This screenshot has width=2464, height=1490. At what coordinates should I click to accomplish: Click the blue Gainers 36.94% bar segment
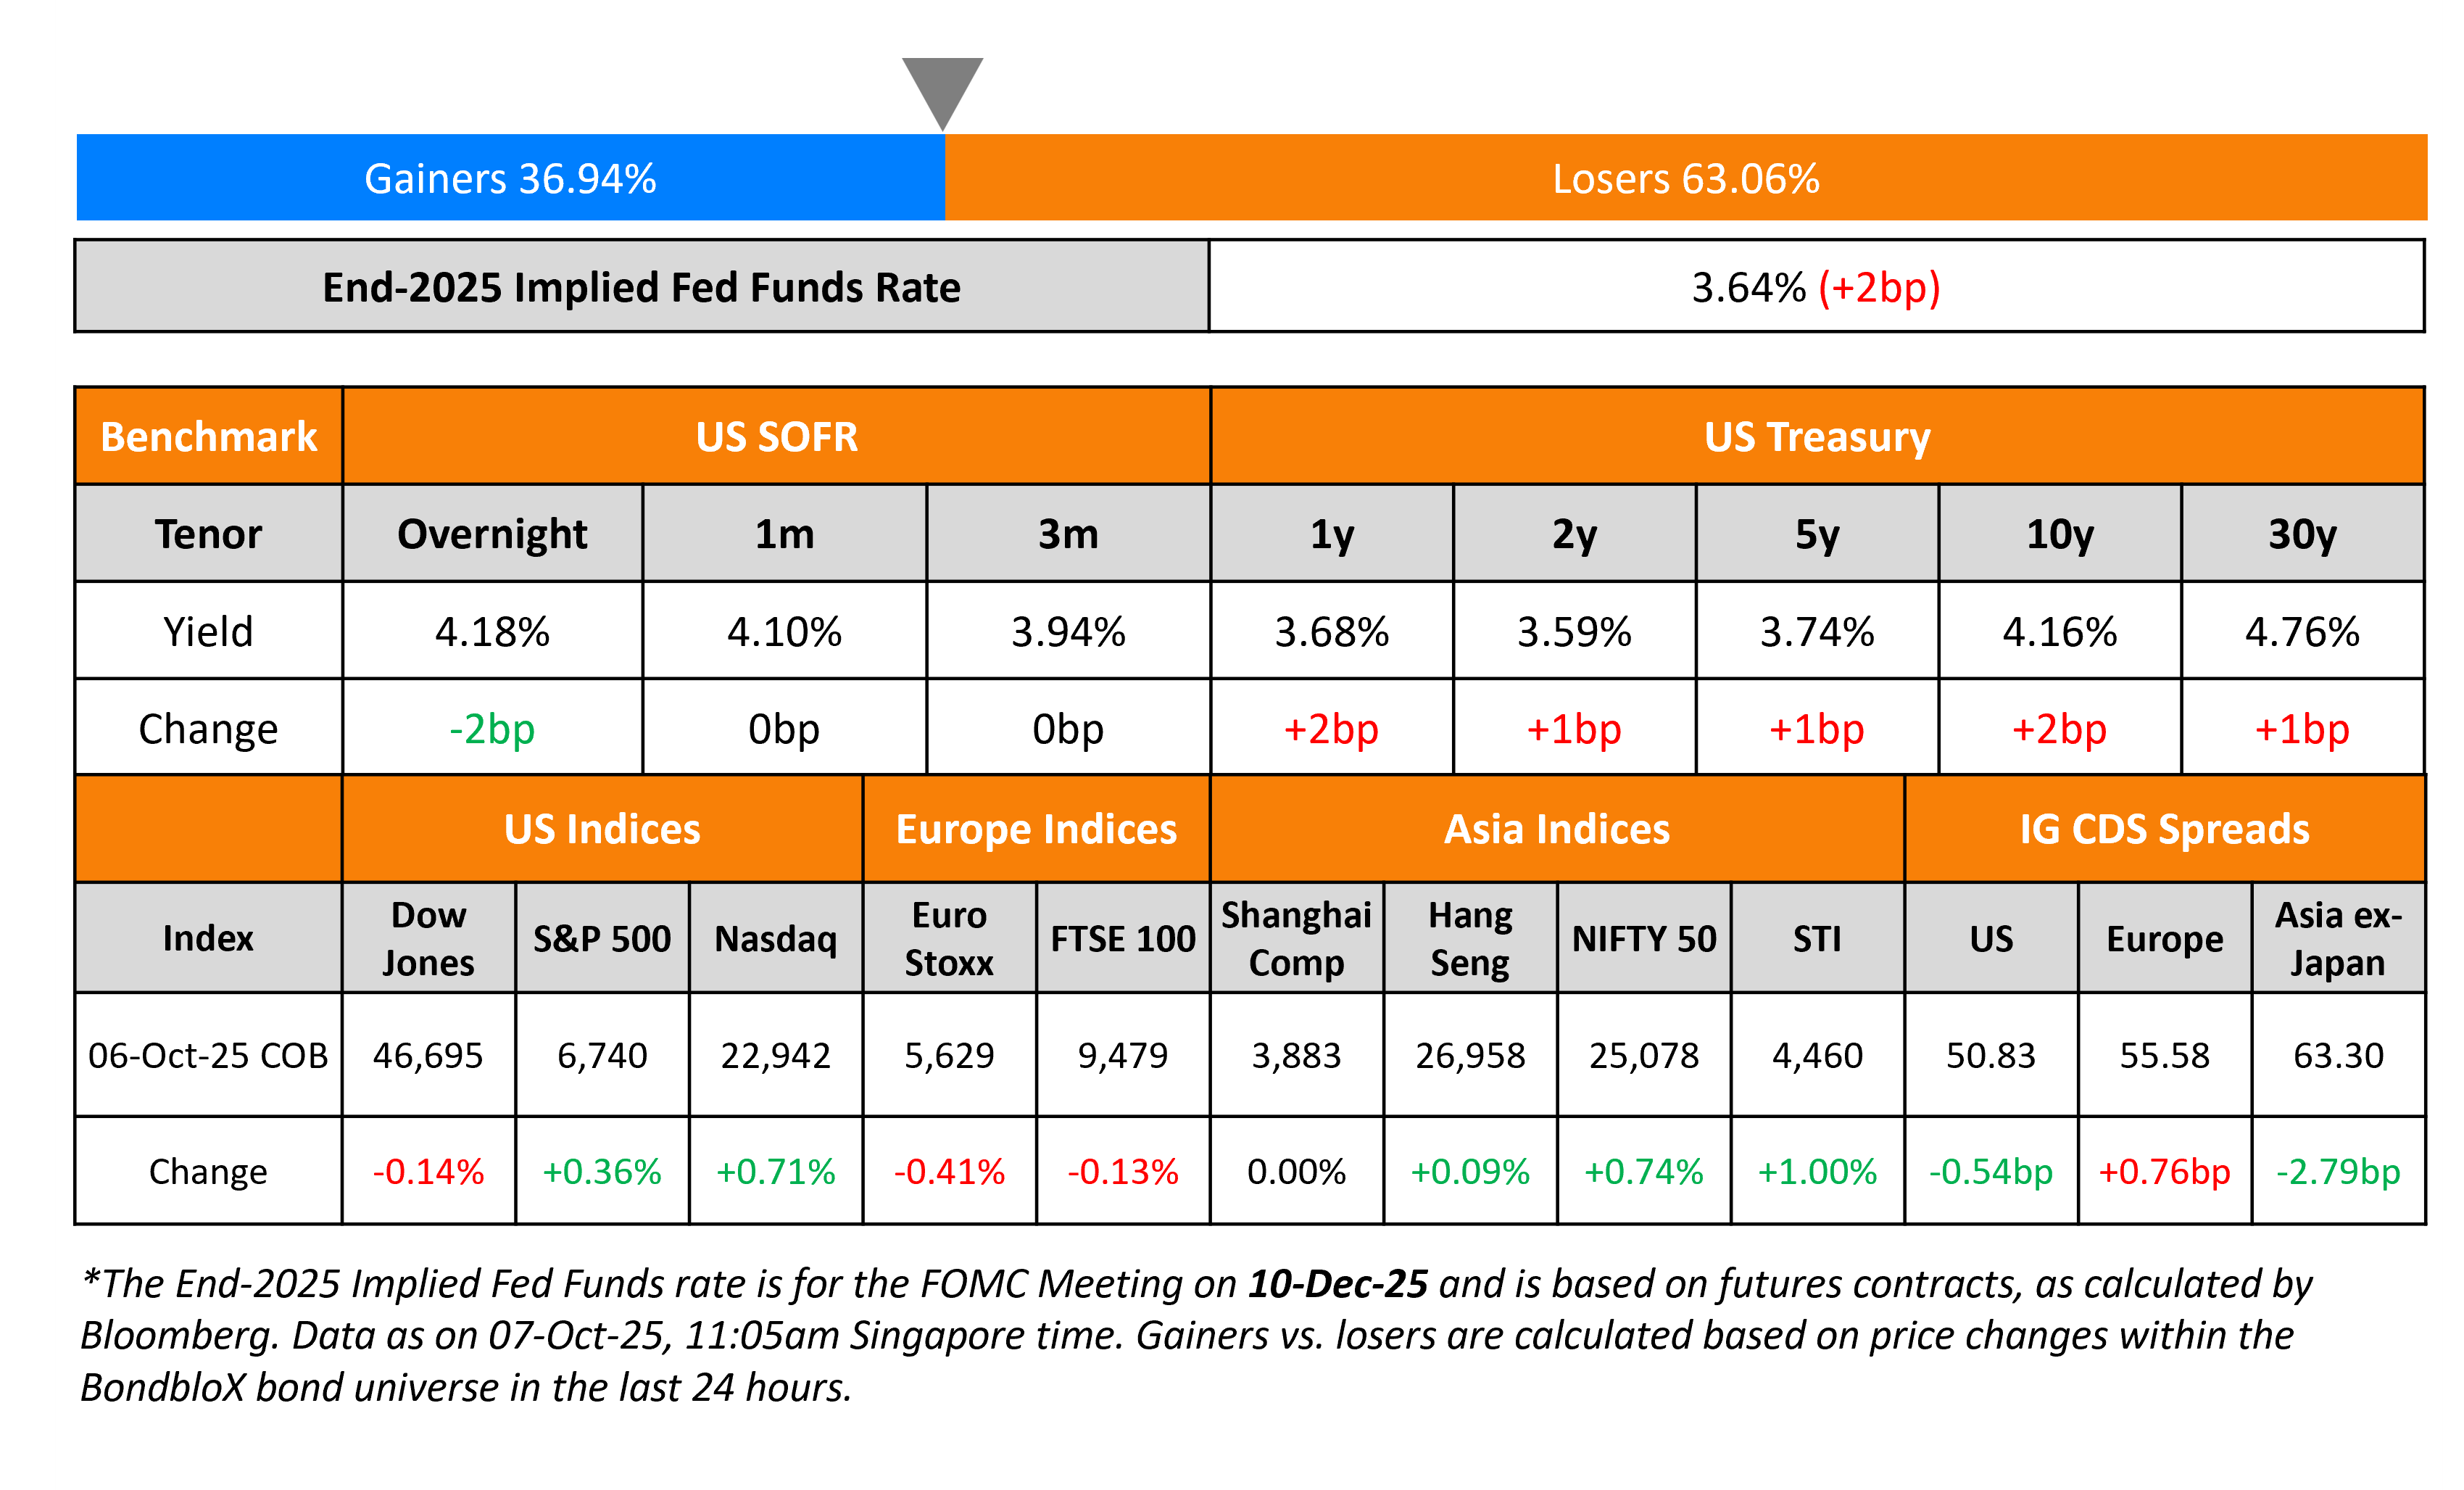point(510,178)
